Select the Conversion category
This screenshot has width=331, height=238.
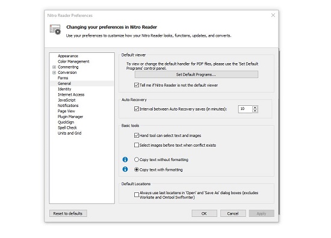coord(67,73)
